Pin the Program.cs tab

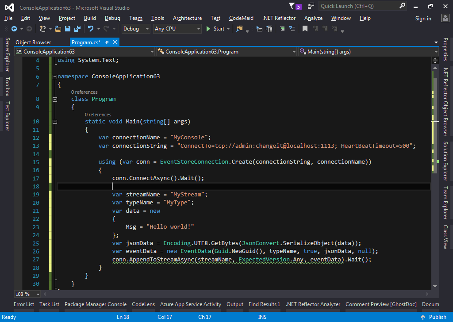[x=107, y=42]
